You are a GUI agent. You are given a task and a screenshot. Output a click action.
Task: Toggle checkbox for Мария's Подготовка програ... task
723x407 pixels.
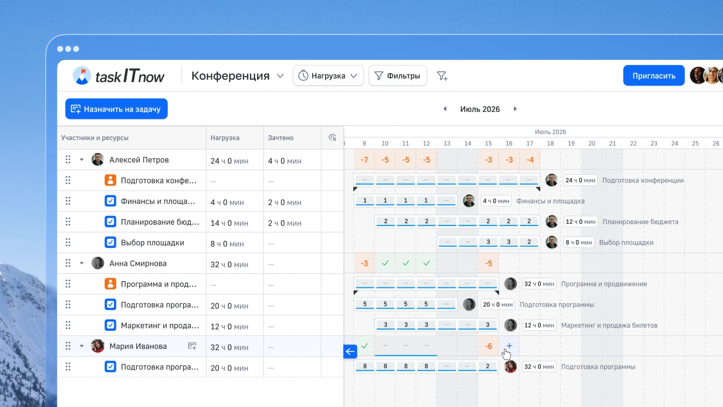click(110, 367)
